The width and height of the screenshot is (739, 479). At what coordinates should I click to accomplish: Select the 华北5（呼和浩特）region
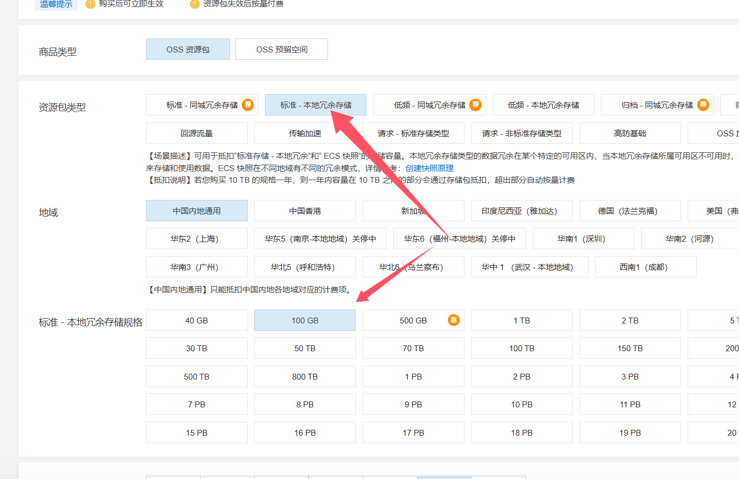click(x=305, y=267)
